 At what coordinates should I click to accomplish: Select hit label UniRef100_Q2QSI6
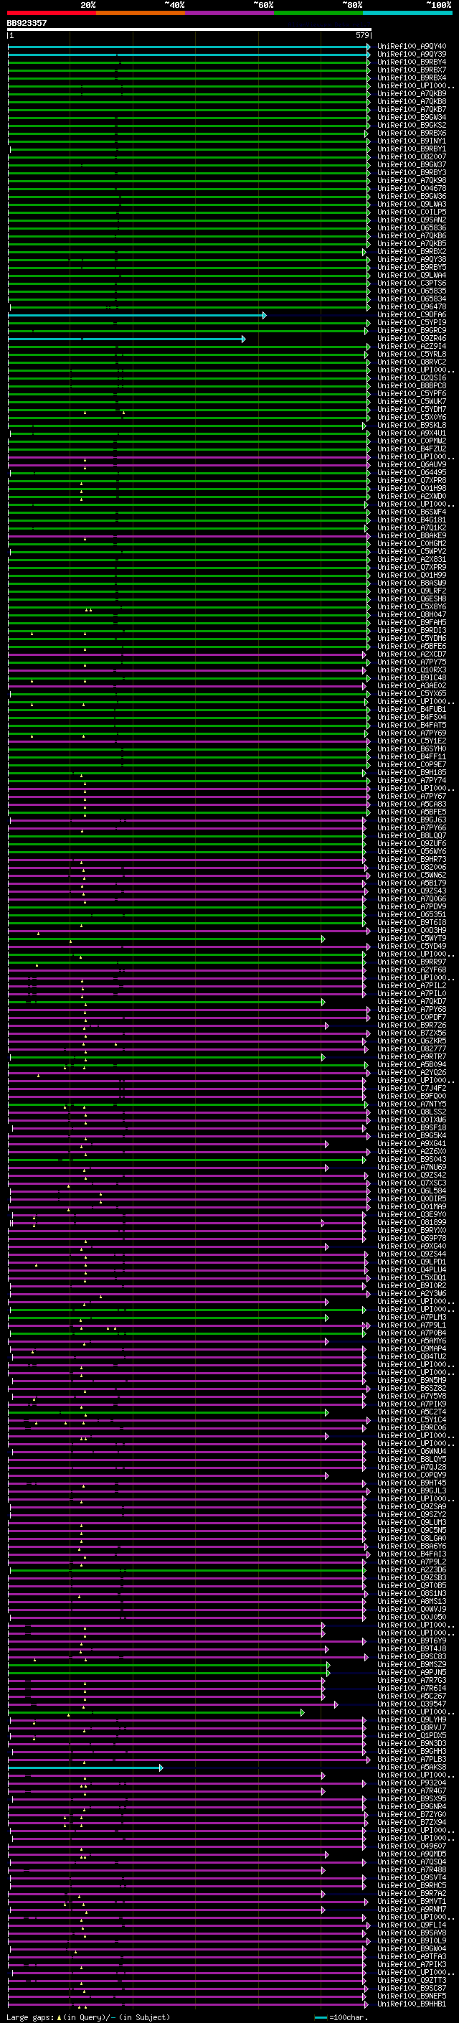[x=411, y=377]
